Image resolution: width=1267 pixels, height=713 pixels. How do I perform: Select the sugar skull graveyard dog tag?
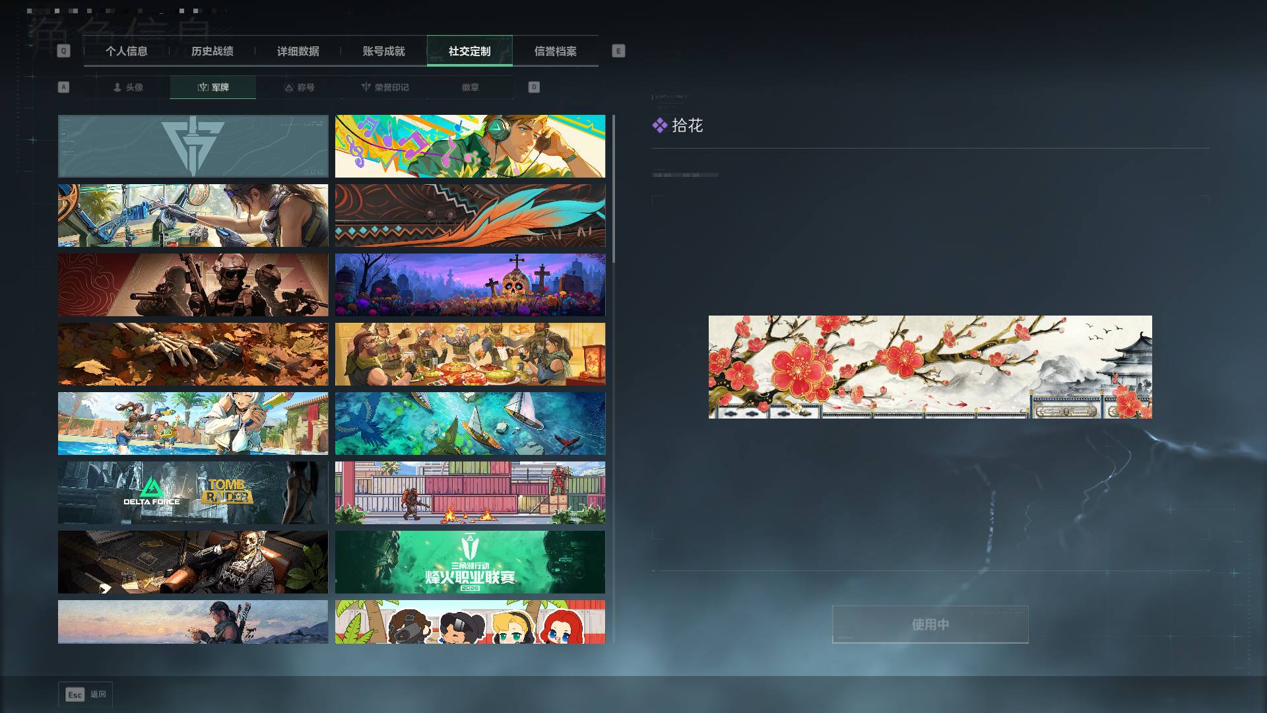[x=470, y=285]
